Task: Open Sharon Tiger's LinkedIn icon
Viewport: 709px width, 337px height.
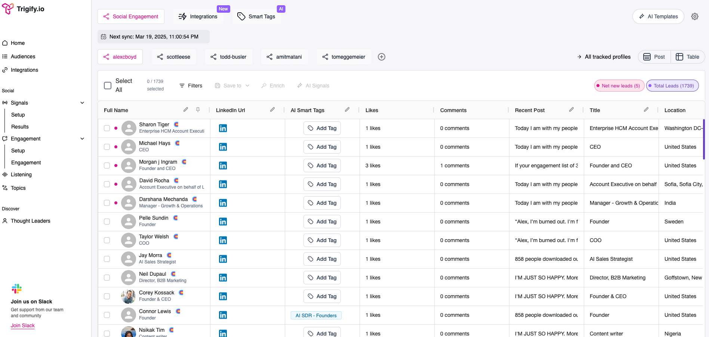Action: point(223,128)
